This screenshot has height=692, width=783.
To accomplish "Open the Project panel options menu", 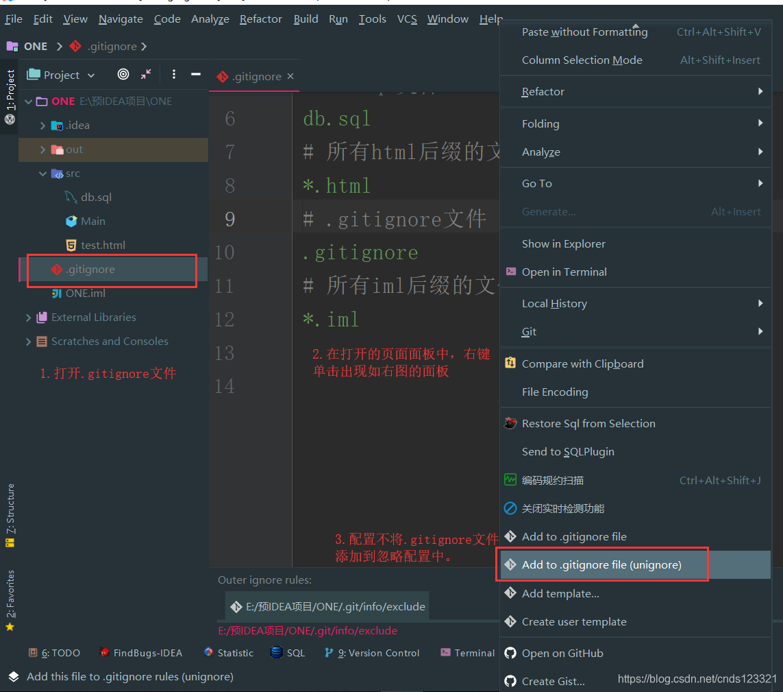I will pyautogui.click(x=174, y=74).
